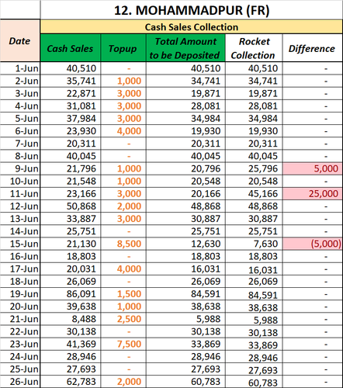Select the highlighted 5,000 difference cell

(x=313, y=168)
